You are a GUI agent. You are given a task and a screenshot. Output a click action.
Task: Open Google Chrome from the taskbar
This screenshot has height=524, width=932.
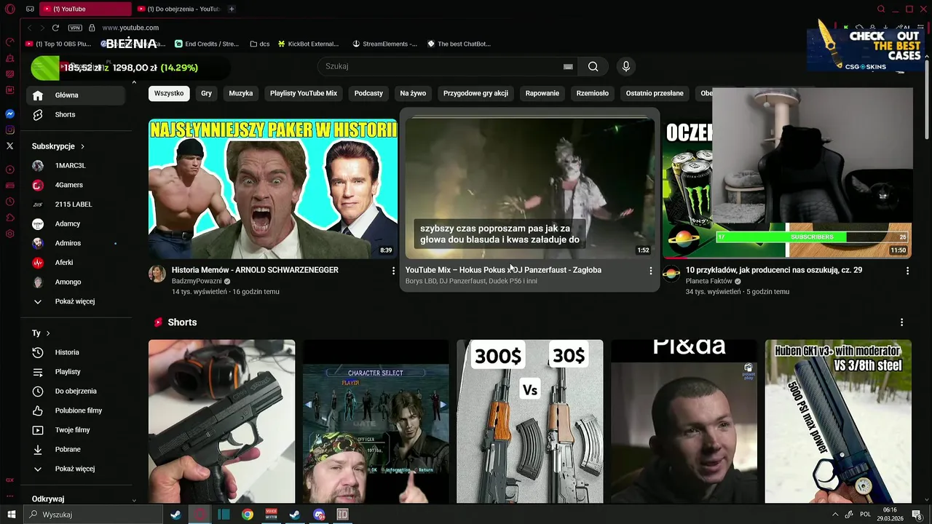(x=248, y=515)
